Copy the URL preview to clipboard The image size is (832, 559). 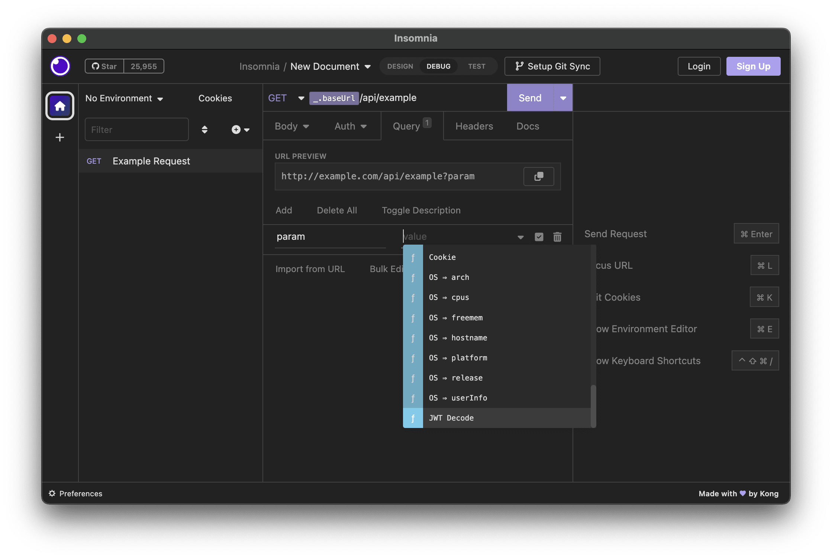click(x=539, y=176)
